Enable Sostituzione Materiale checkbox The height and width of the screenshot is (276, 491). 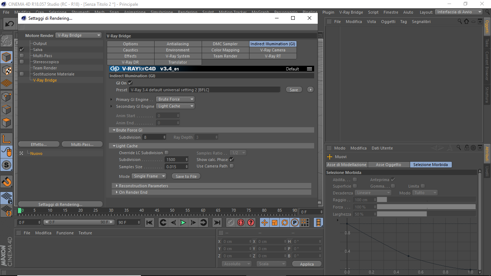coord(22,74)
